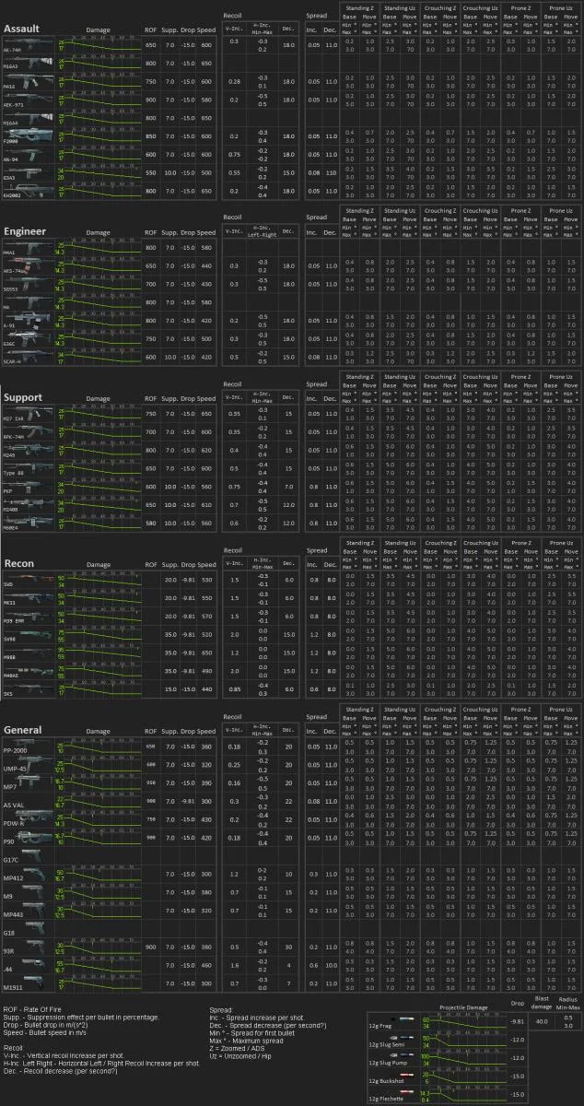
Task: Click the G3A3 rate of fire 550
Action: 150,172
